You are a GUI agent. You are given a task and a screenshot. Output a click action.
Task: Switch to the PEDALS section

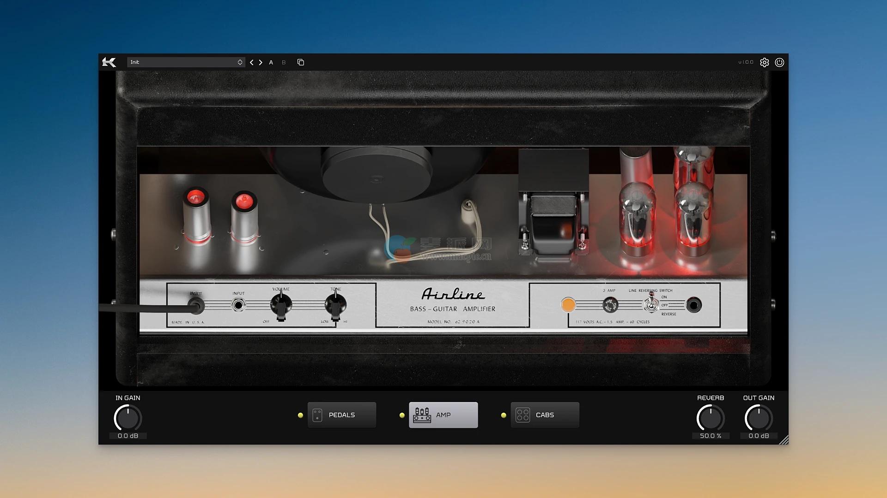click(x=342, y=415)
